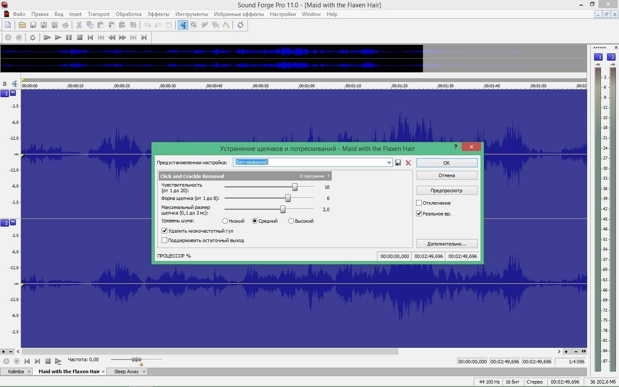Open the Предустановленная настройка preset dropdown
This screenshot has height=387, width=619.
click(389, 163)
